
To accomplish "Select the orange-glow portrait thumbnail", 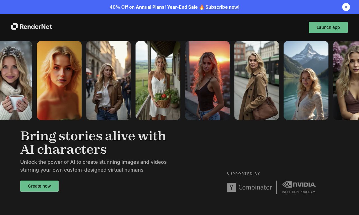I will point(59,81).
